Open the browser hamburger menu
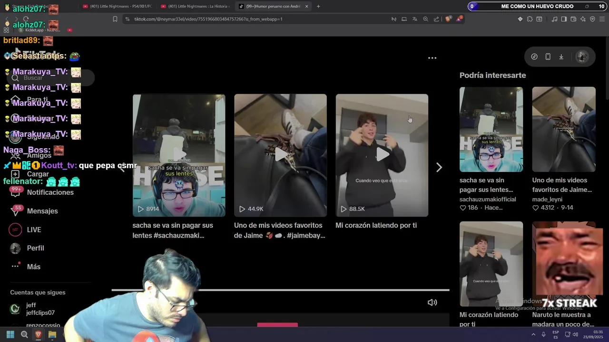 coord(602,19)
